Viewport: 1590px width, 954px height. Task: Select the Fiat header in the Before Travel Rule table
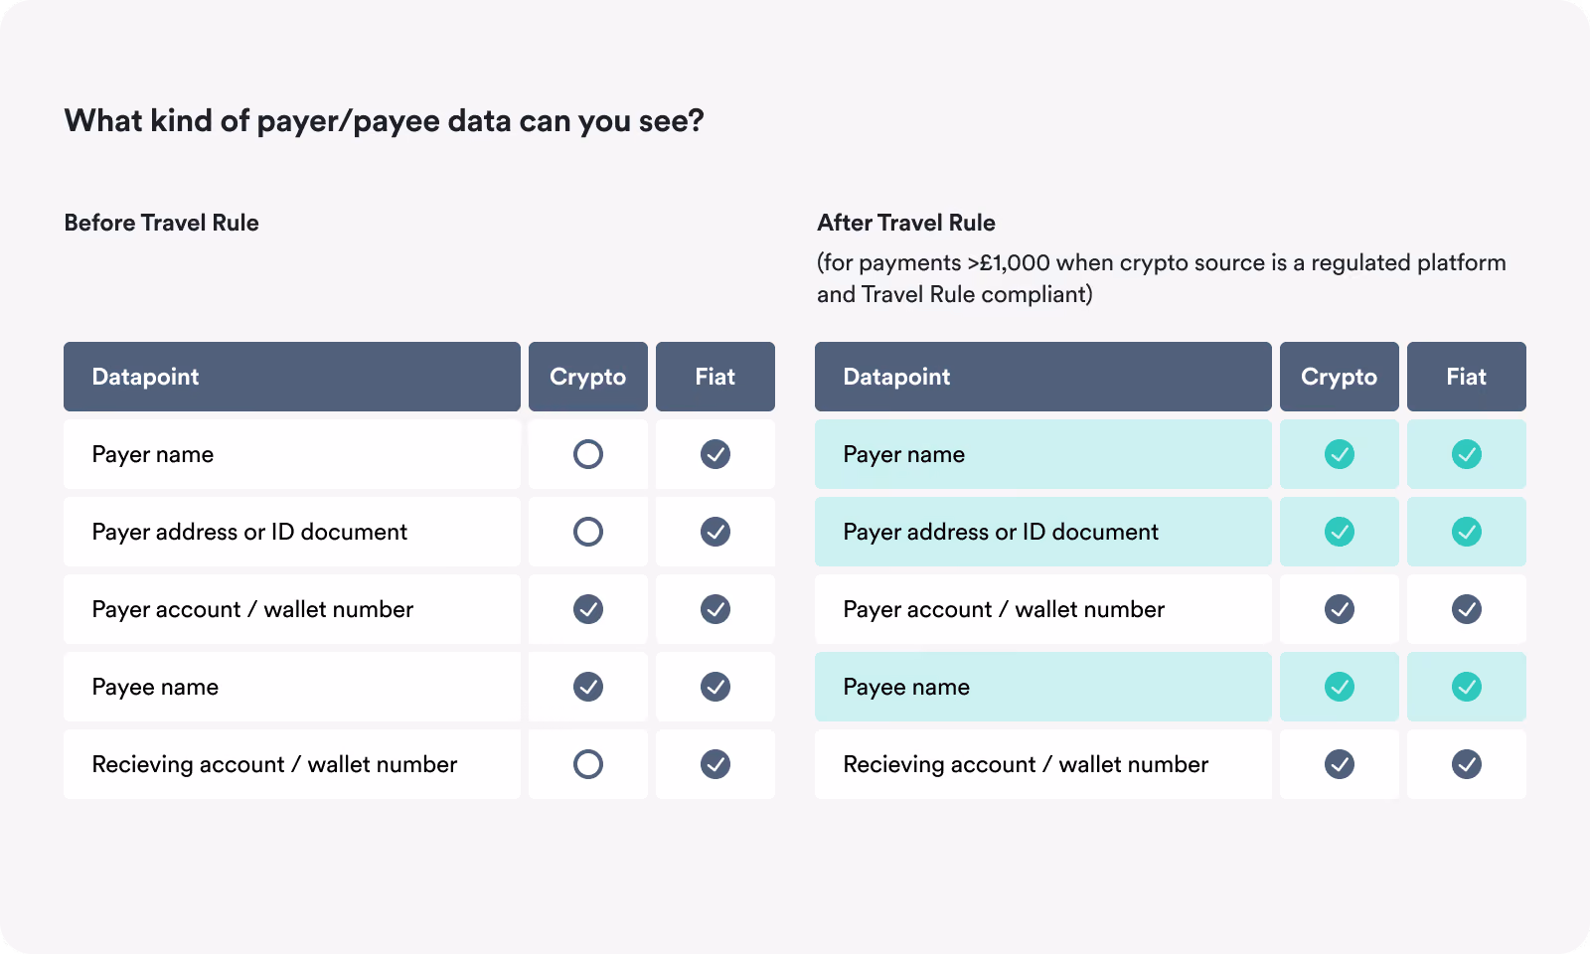point(715,377)
